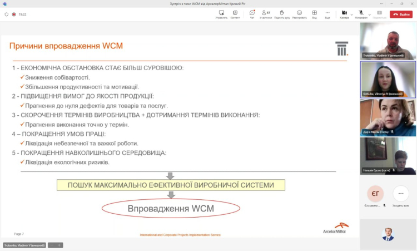Zoom out shared content with minus button
The image size is (417, 251).
(52, 245)
